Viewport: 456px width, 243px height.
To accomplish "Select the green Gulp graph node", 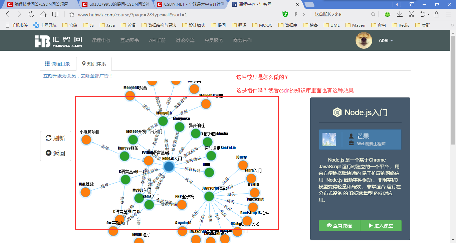I will [x=209, y=173].
